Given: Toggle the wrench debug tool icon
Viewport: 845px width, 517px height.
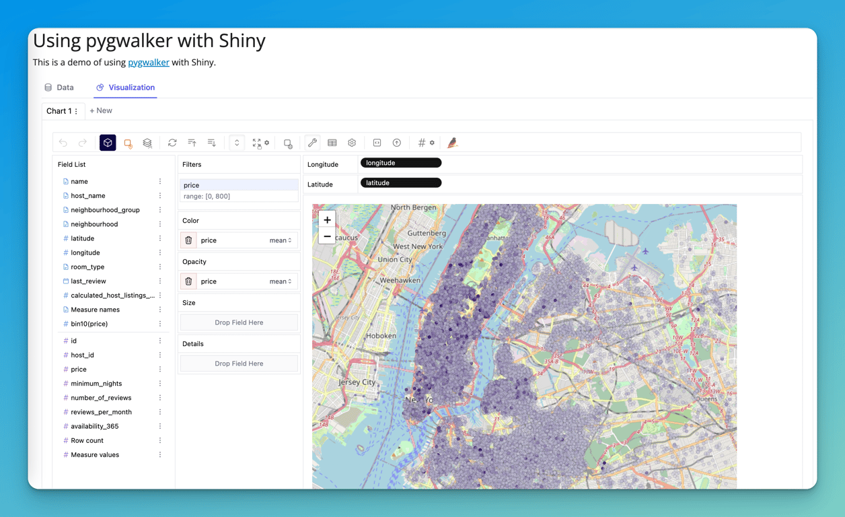Looking at the screenshot, I should [x=312, y=143].
